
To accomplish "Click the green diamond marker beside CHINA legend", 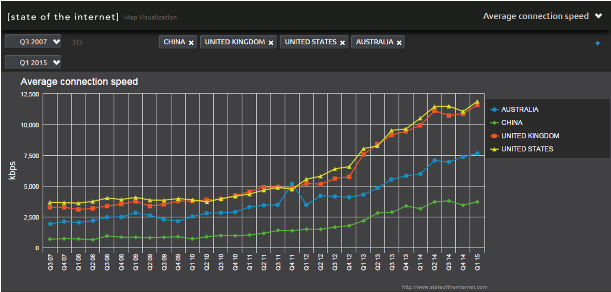I will pos(494,123).
